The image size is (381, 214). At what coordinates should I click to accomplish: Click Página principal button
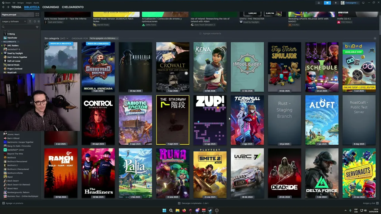click(x=17, y=15)
